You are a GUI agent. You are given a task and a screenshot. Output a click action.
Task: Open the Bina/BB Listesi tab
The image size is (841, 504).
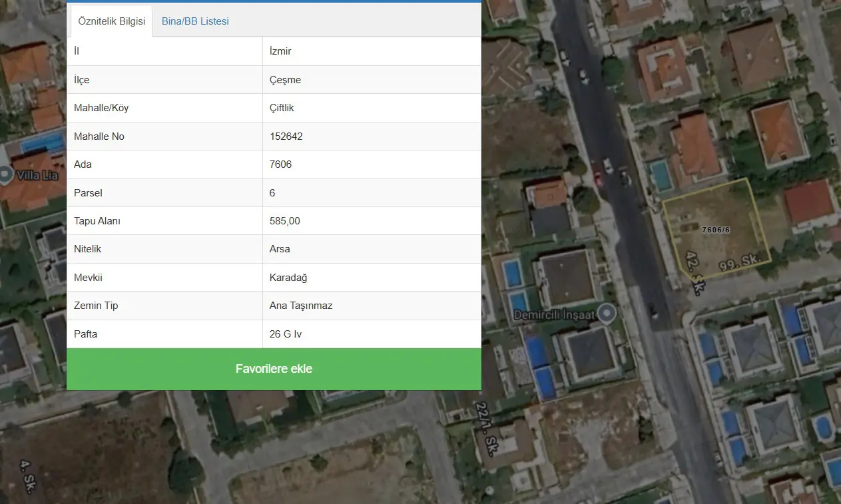tap(195, 21)
